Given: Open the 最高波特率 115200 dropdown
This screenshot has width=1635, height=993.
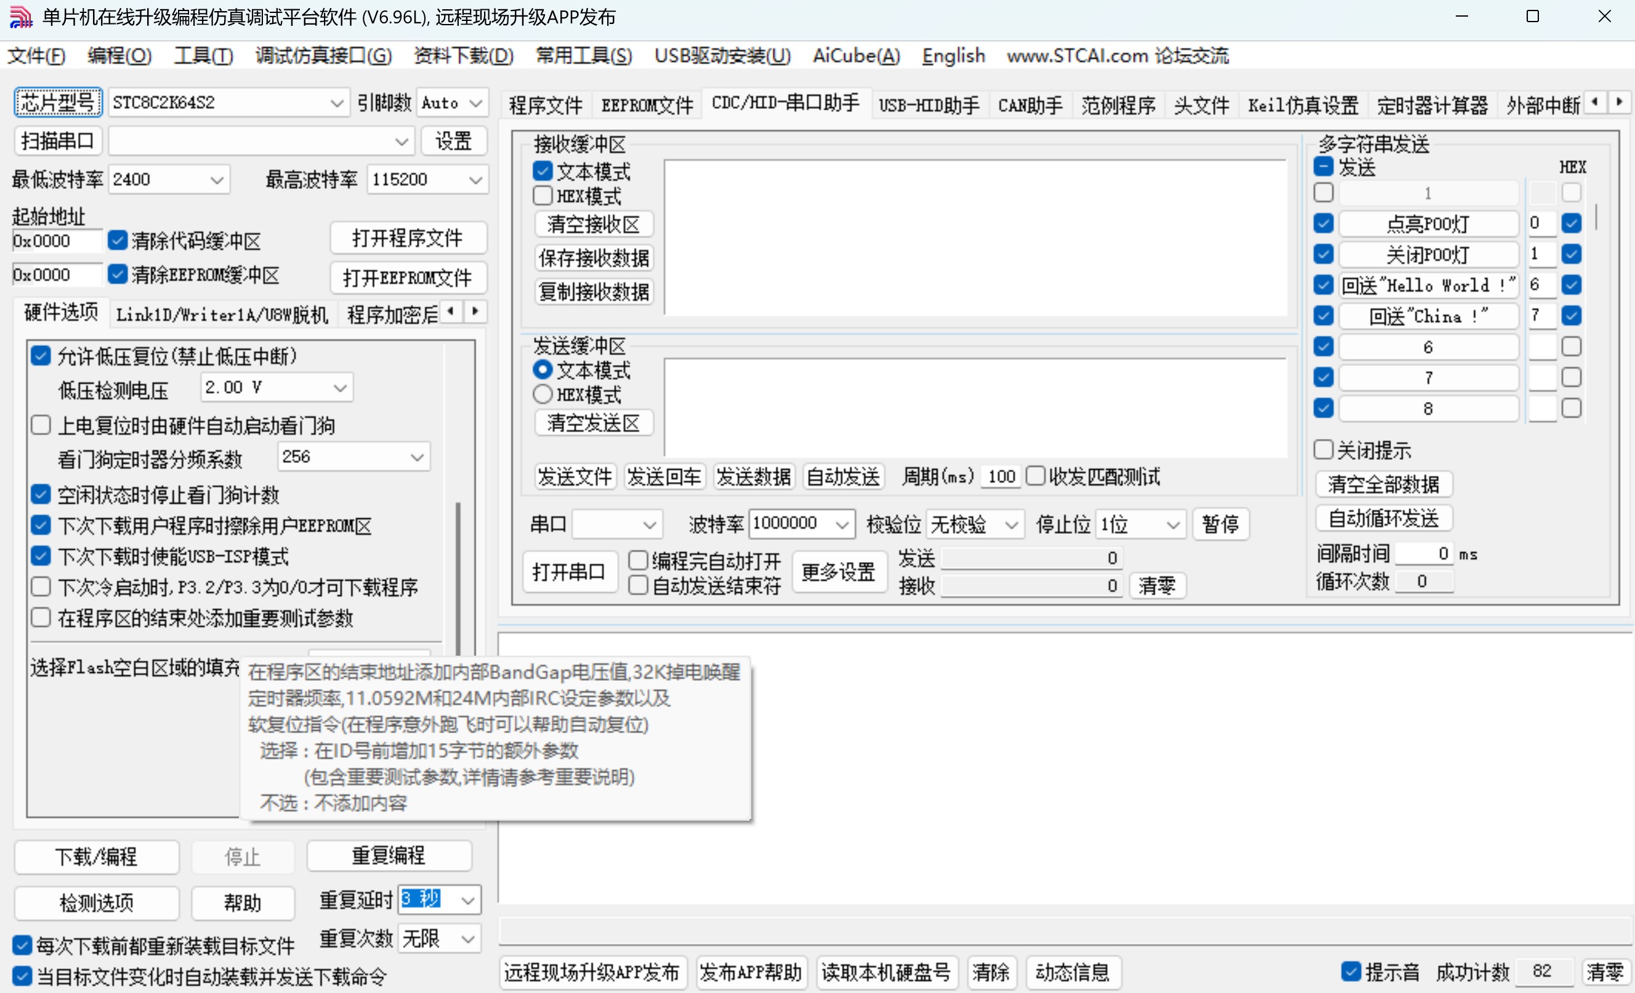Looking at the screenshot, I should (427, 179).
